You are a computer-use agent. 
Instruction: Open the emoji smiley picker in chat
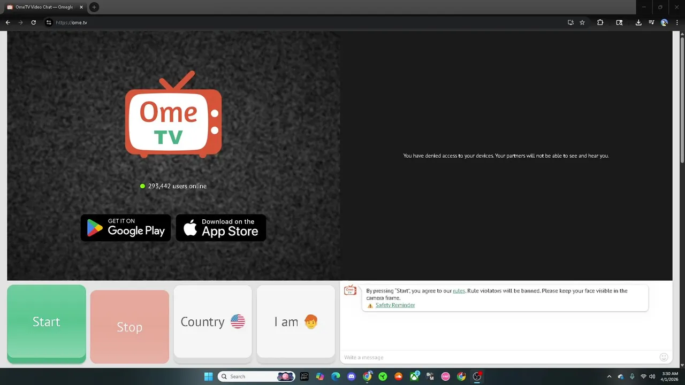[664, 357]
